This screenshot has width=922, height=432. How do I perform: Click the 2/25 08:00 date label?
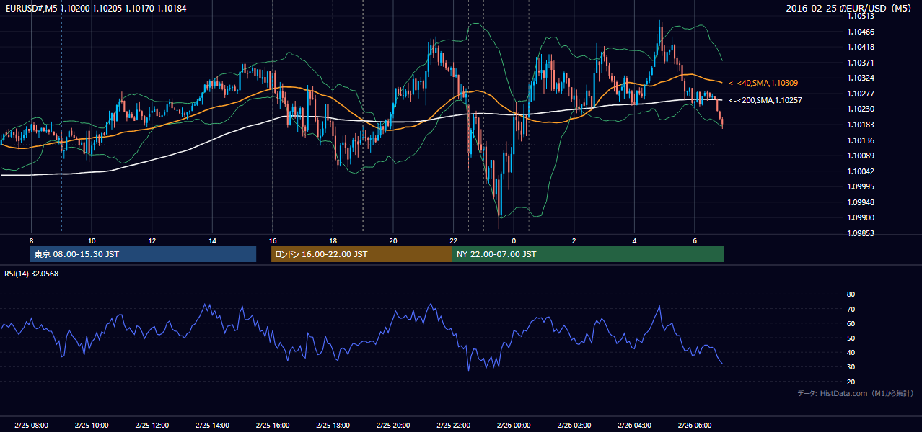click(31, 426)
